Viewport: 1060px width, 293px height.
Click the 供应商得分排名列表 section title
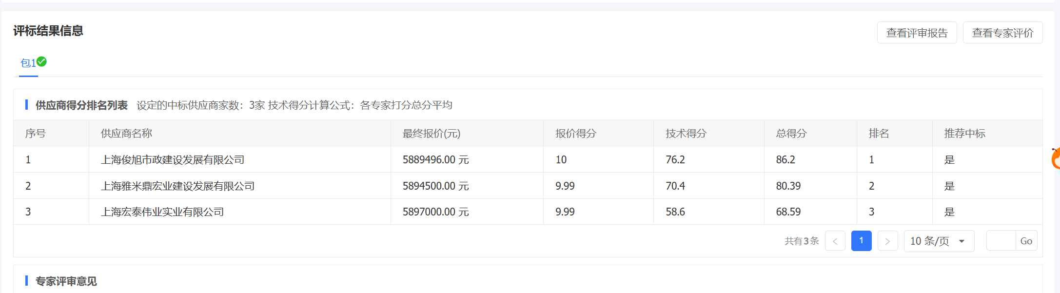coord(81,105)
